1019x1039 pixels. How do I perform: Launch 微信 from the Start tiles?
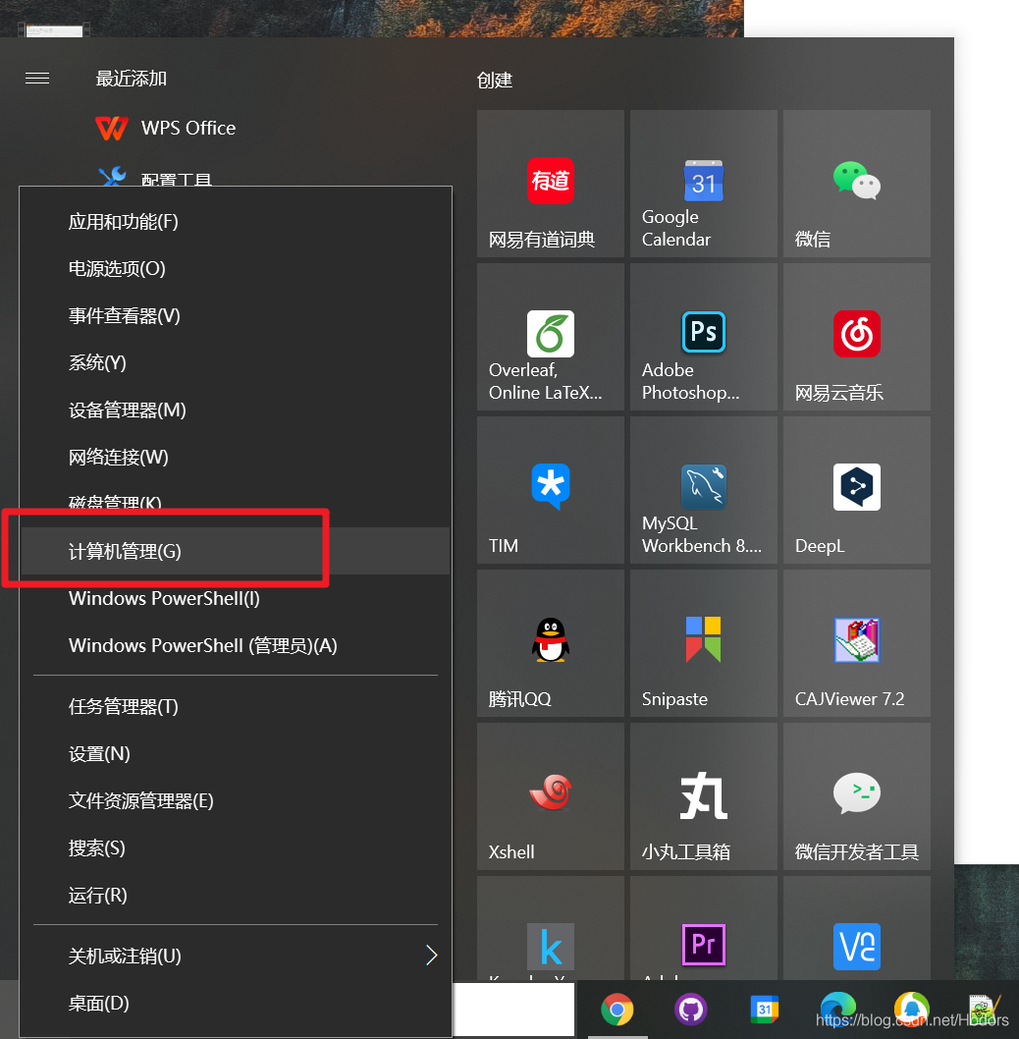coord(857,184)
